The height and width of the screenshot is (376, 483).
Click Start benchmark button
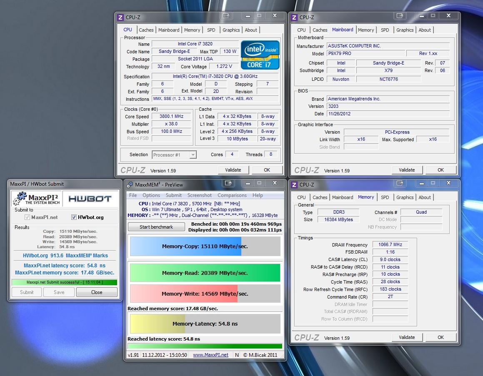[x=156, y=227]
